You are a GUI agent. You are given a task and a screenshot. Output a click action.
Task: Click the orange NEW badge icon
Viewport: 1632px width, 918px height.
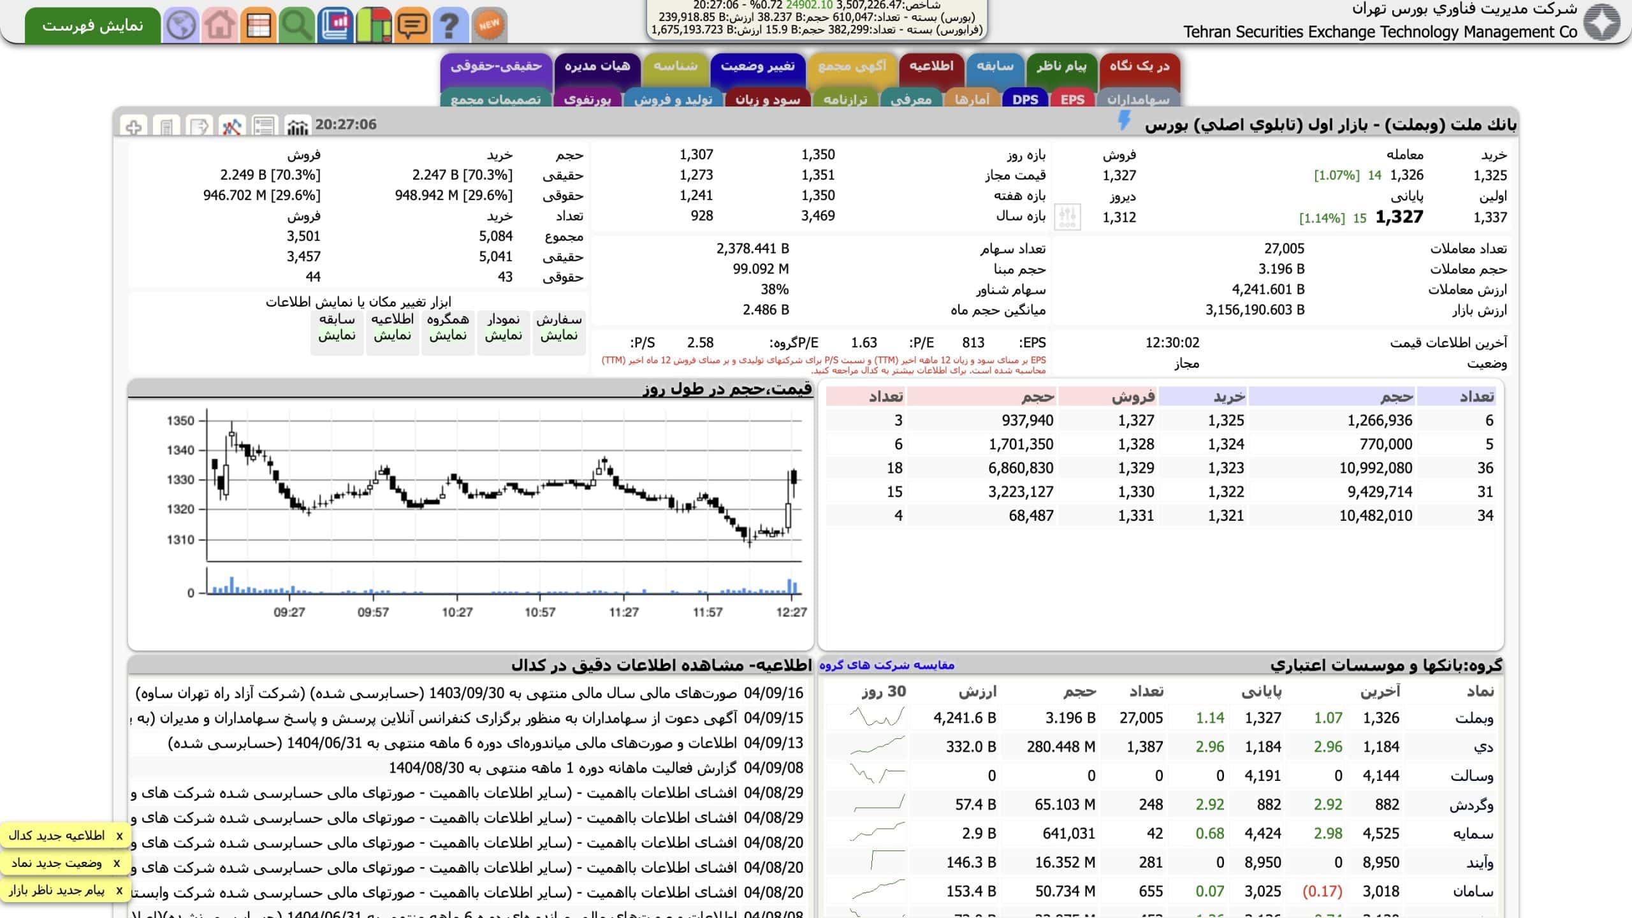tap(489, 25)
